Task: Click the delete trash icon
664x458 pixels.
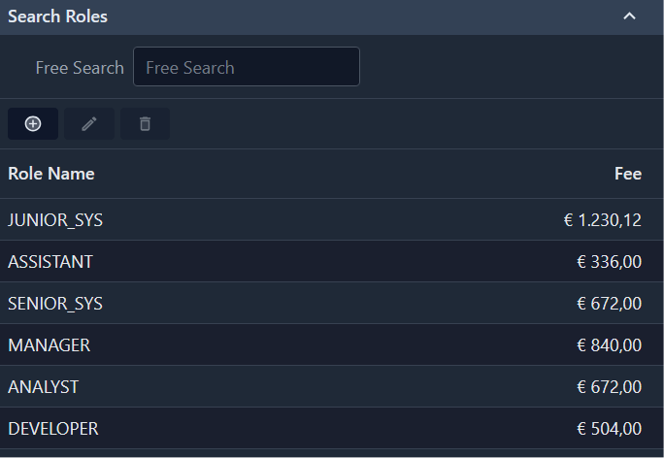Action: (145, 123)
